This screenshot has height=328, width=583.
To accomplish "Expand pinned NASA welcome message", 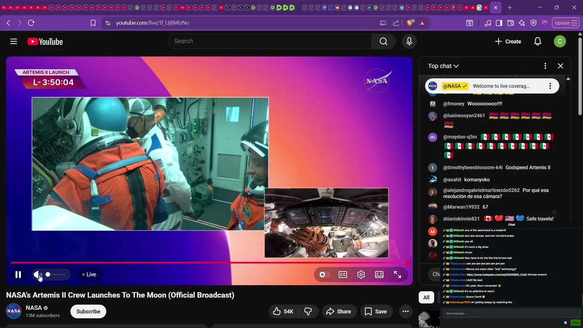I will (501, 86).
